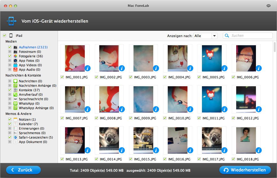Screen dimensions: 277x178
Task: Open Safari-Lesezeichen (5) category
Action: point(36,138)
